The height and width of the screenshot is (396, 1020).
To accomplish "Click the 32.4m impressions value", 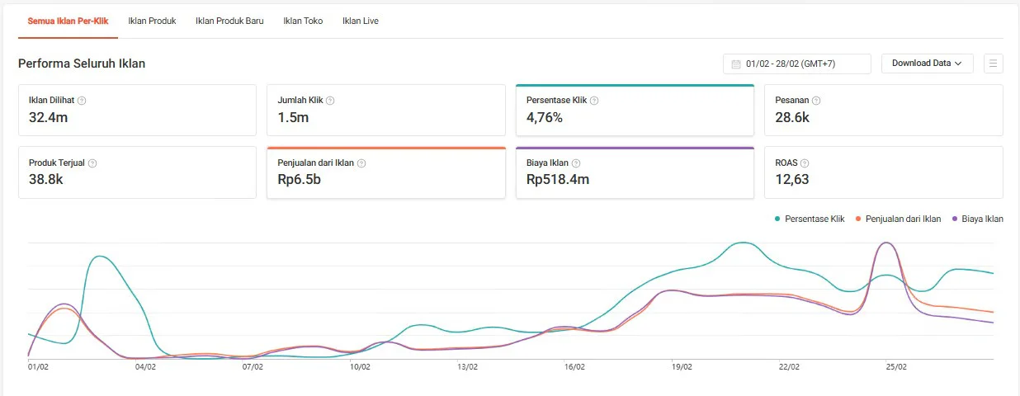I will (x=48, y=117).
